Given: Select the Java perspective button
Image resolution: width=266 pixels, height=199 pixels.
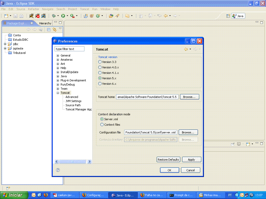Looking at the screenshot, I should tap(238, 16).
